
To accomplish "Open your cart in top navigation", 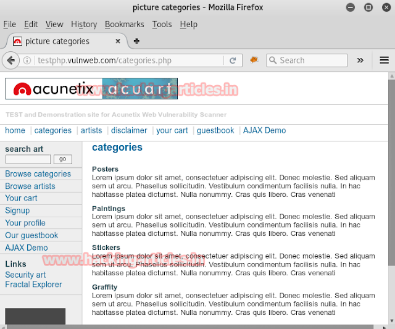I will pyautogui.click(x=172, y=130).
